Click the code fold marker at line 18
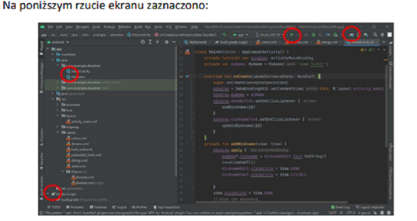417x221 pixels. [194, 76]
